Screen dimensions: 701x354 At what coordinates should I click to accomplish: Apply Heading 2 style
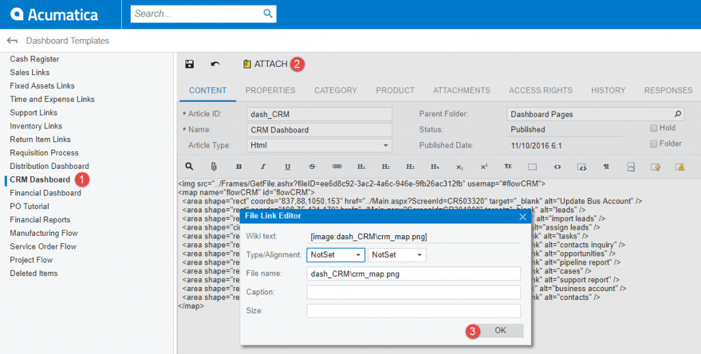coord(385,167)
